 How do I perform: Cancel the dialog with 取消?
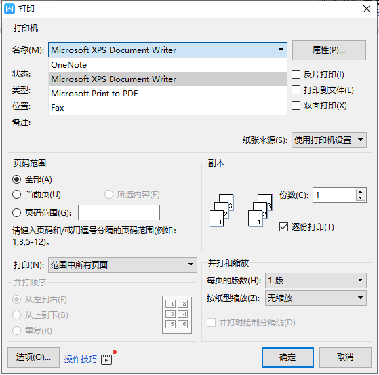[345, 357]
